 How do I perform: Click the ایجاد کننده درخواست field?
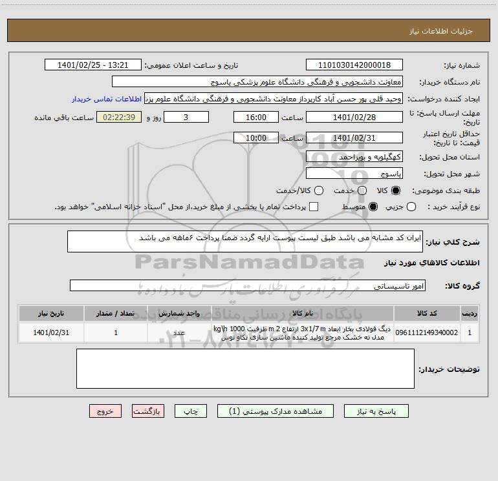click(x=274, y=99)
